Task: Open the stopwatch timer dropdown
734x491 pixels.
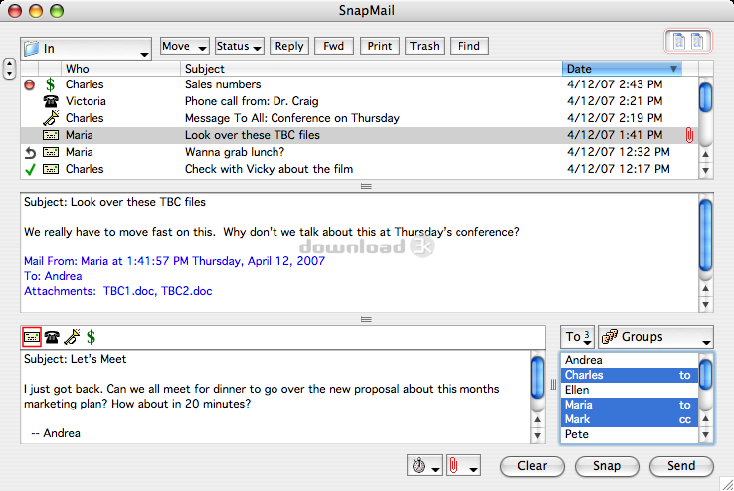Action: 425,466
